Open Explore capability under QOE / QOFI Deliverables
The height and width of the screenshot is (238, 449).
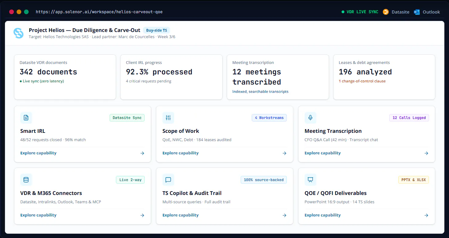point(323,215)
